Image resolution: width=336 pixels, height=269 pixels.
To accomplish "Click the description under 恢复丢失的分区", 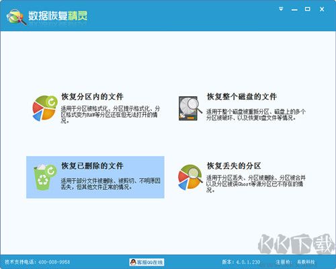I will (256, 184).
